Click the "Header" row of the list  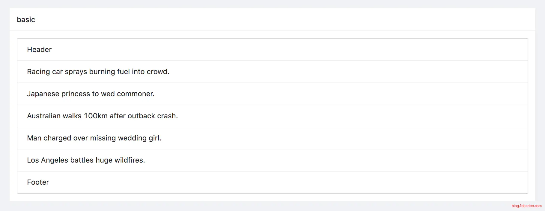pyautogui.click(x=39, y=50)
